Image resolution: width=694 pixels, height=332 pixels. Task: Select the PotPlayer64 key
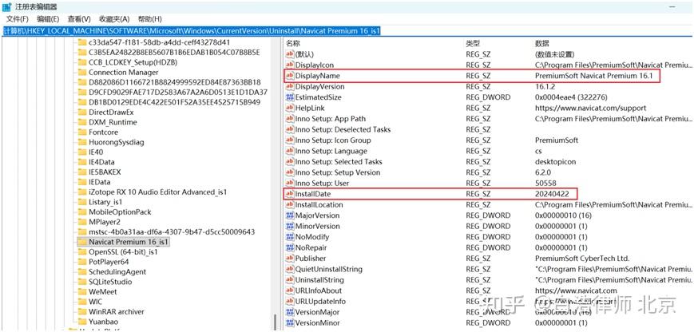(x=109, y=262)
